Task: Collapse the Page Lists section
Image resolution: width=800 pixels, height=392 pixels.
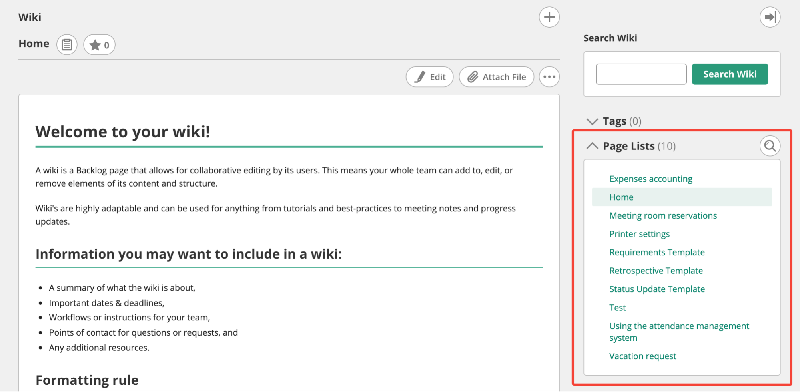Action: pos(592,146)
